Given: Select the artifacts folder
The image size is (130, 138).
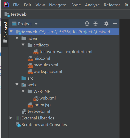Looking at the screenshot, I should [x=41, y=45].
